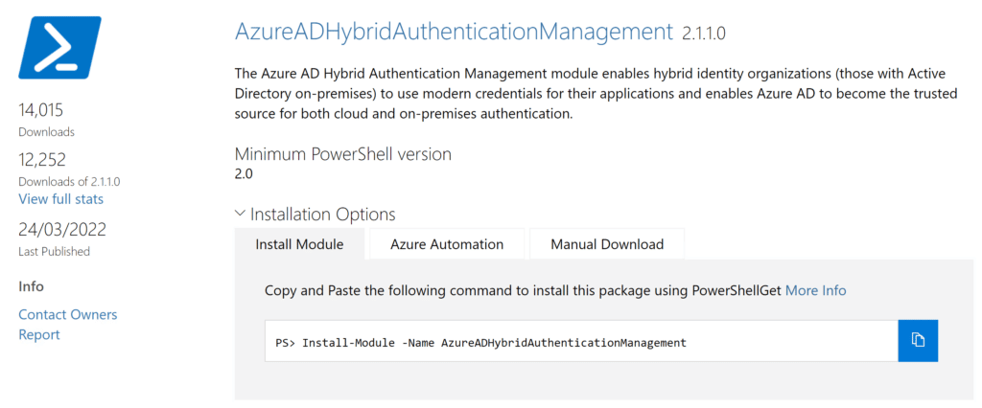Switch to the Azure Automation tab
Screen dimensions: 982x408
[x=447, y=244]
